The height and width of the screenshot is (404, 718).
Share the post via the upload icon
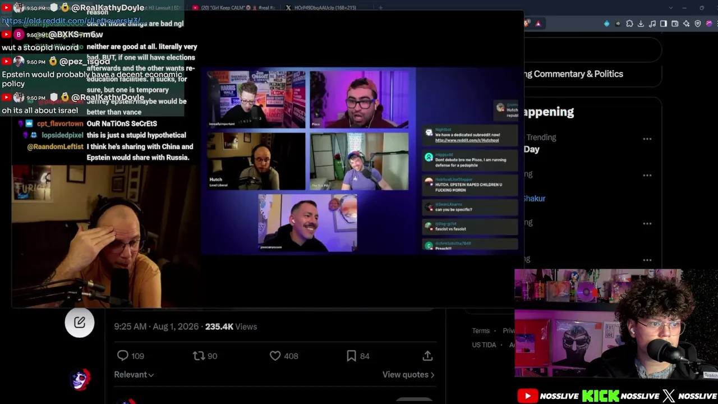pyautogui.click(x=427, y=356)
